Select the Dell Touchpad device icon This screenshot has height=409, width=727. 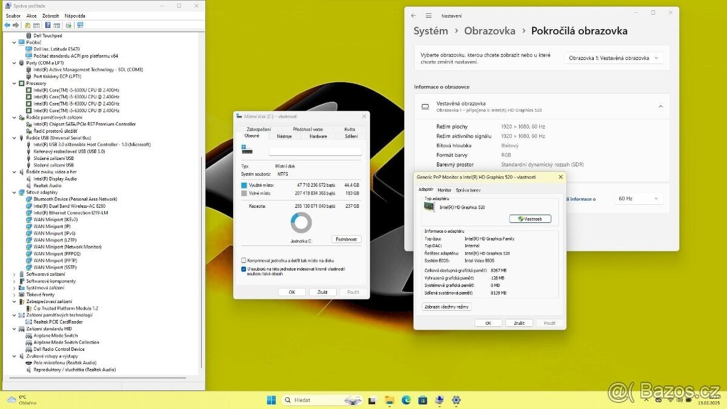click(29, 36)
